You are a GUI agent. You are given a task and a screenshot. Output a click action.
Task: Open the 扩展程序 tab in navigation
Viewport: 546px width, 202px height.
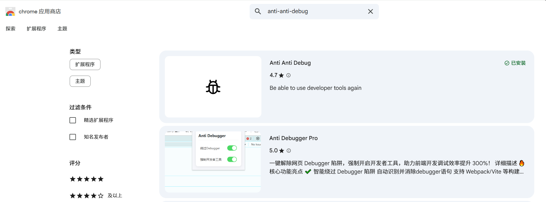coord(36,29)
